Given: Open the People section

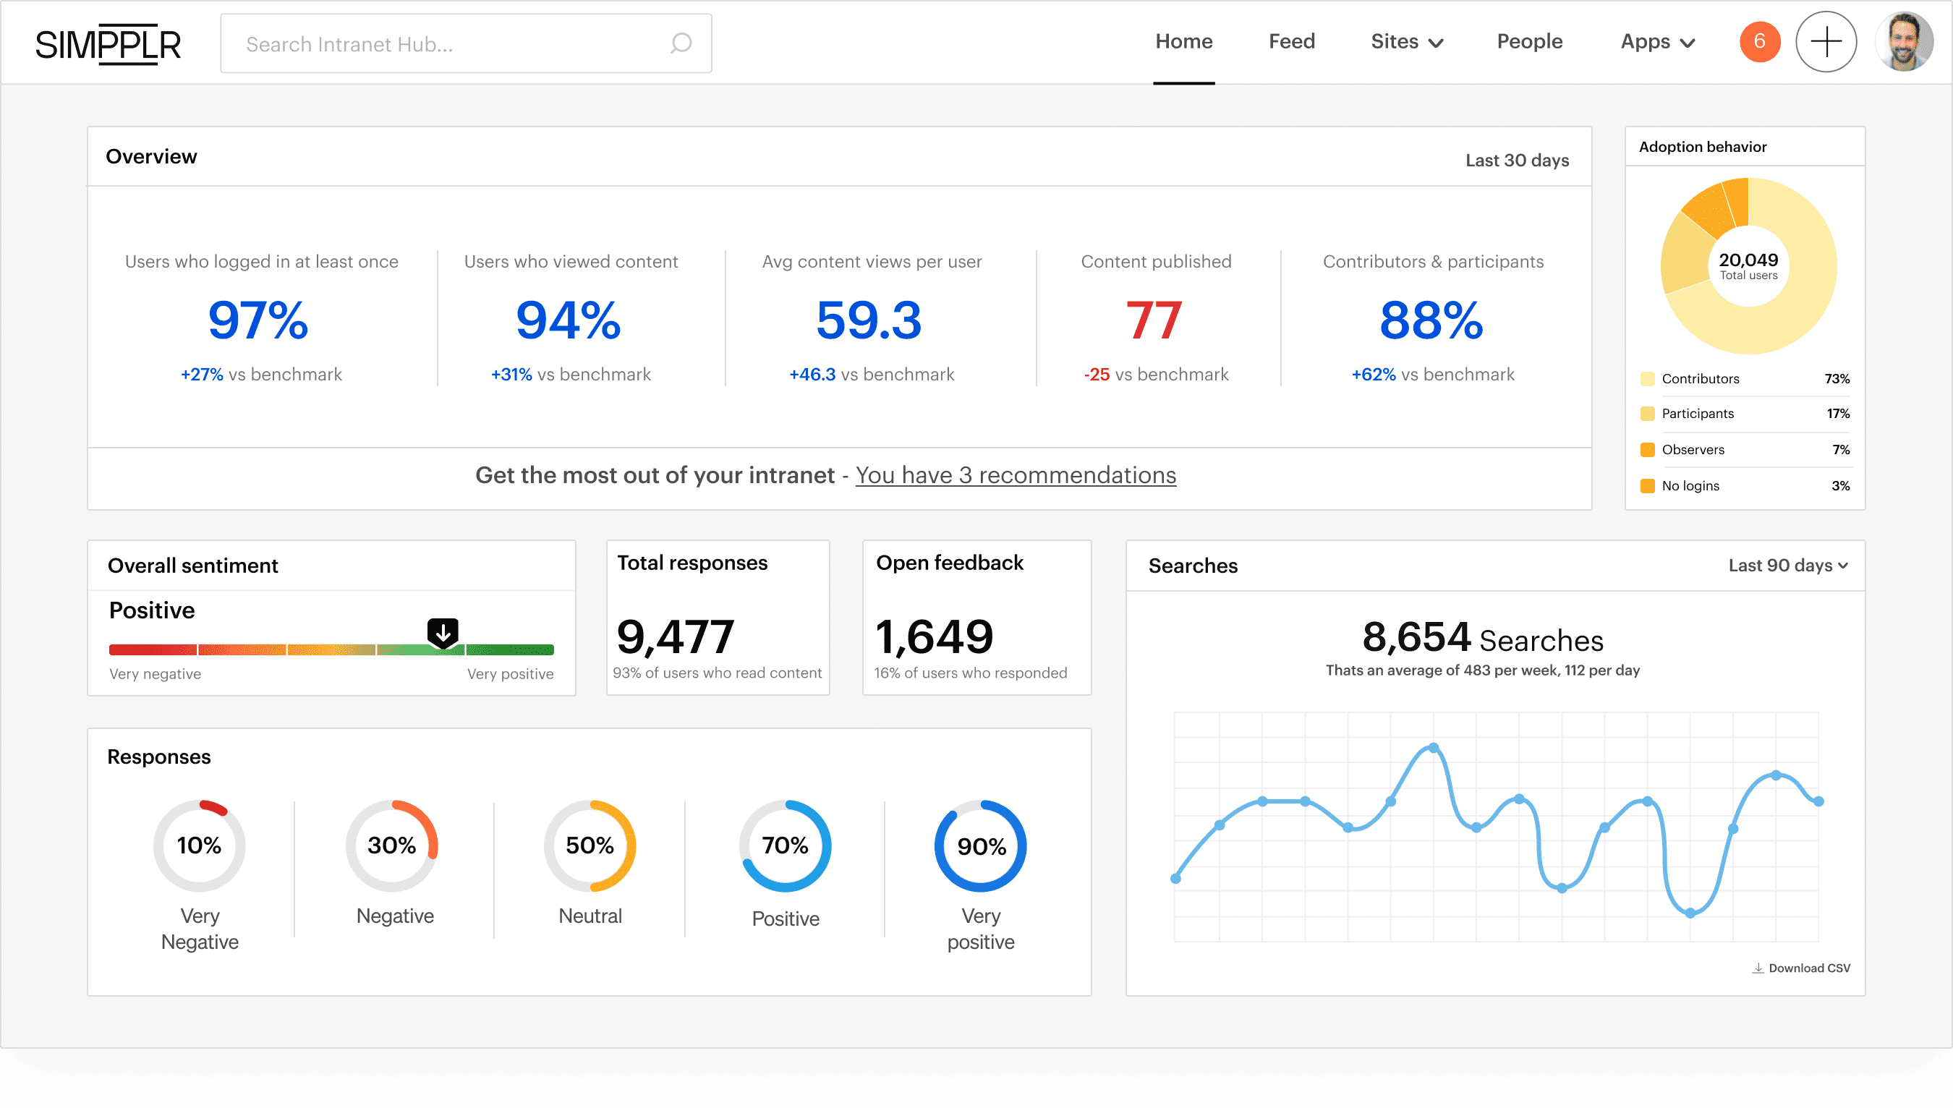Looking at the screenshot, I should pyautogui.click(x=1529, y=42).
